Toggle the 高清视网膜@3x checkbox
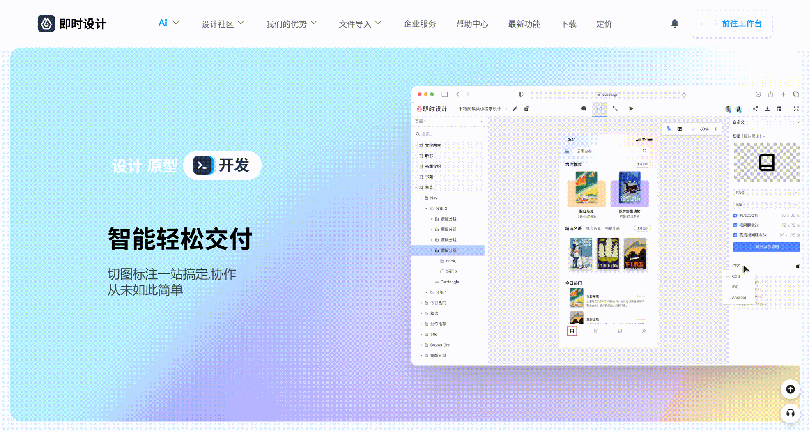Viewport: 809px width, 432px height. tap(735, 235)
